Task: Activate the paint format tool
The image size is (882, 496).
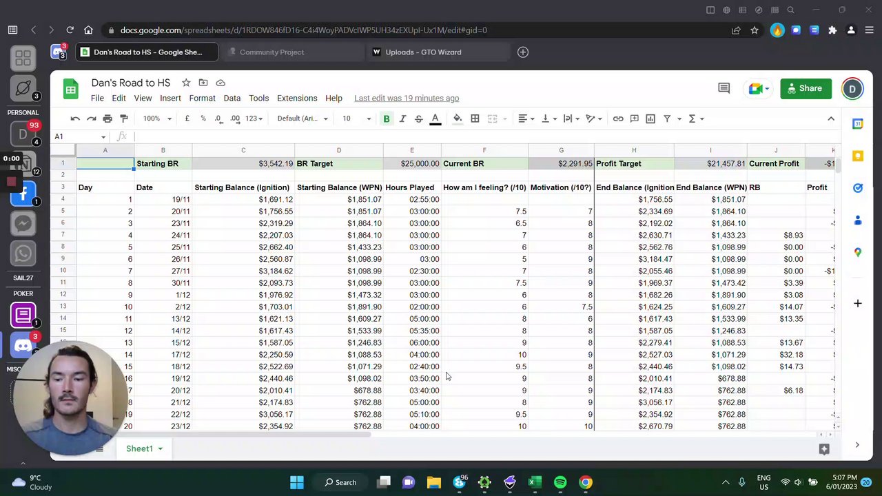Action: 124,118
